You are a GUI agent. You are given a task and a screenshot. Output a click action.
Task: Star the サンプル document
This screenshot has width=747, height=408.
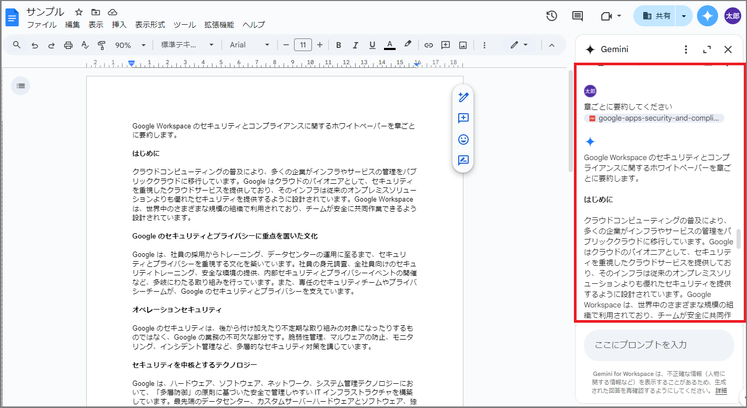point(79,12)
